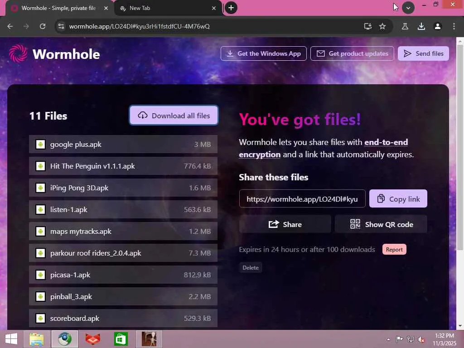Open site information icon in address bar

click(61, 26)
